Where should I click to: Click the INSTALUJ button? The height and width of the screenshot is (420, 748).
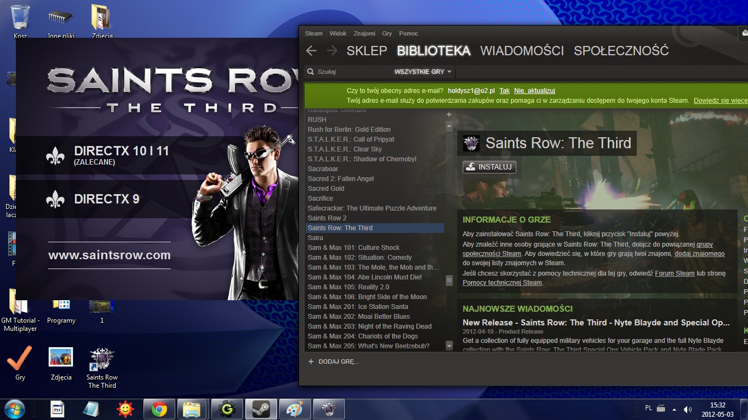(489, 167)
